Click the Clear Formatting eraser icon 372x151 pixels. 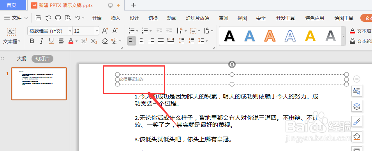(x=105, y=41)
